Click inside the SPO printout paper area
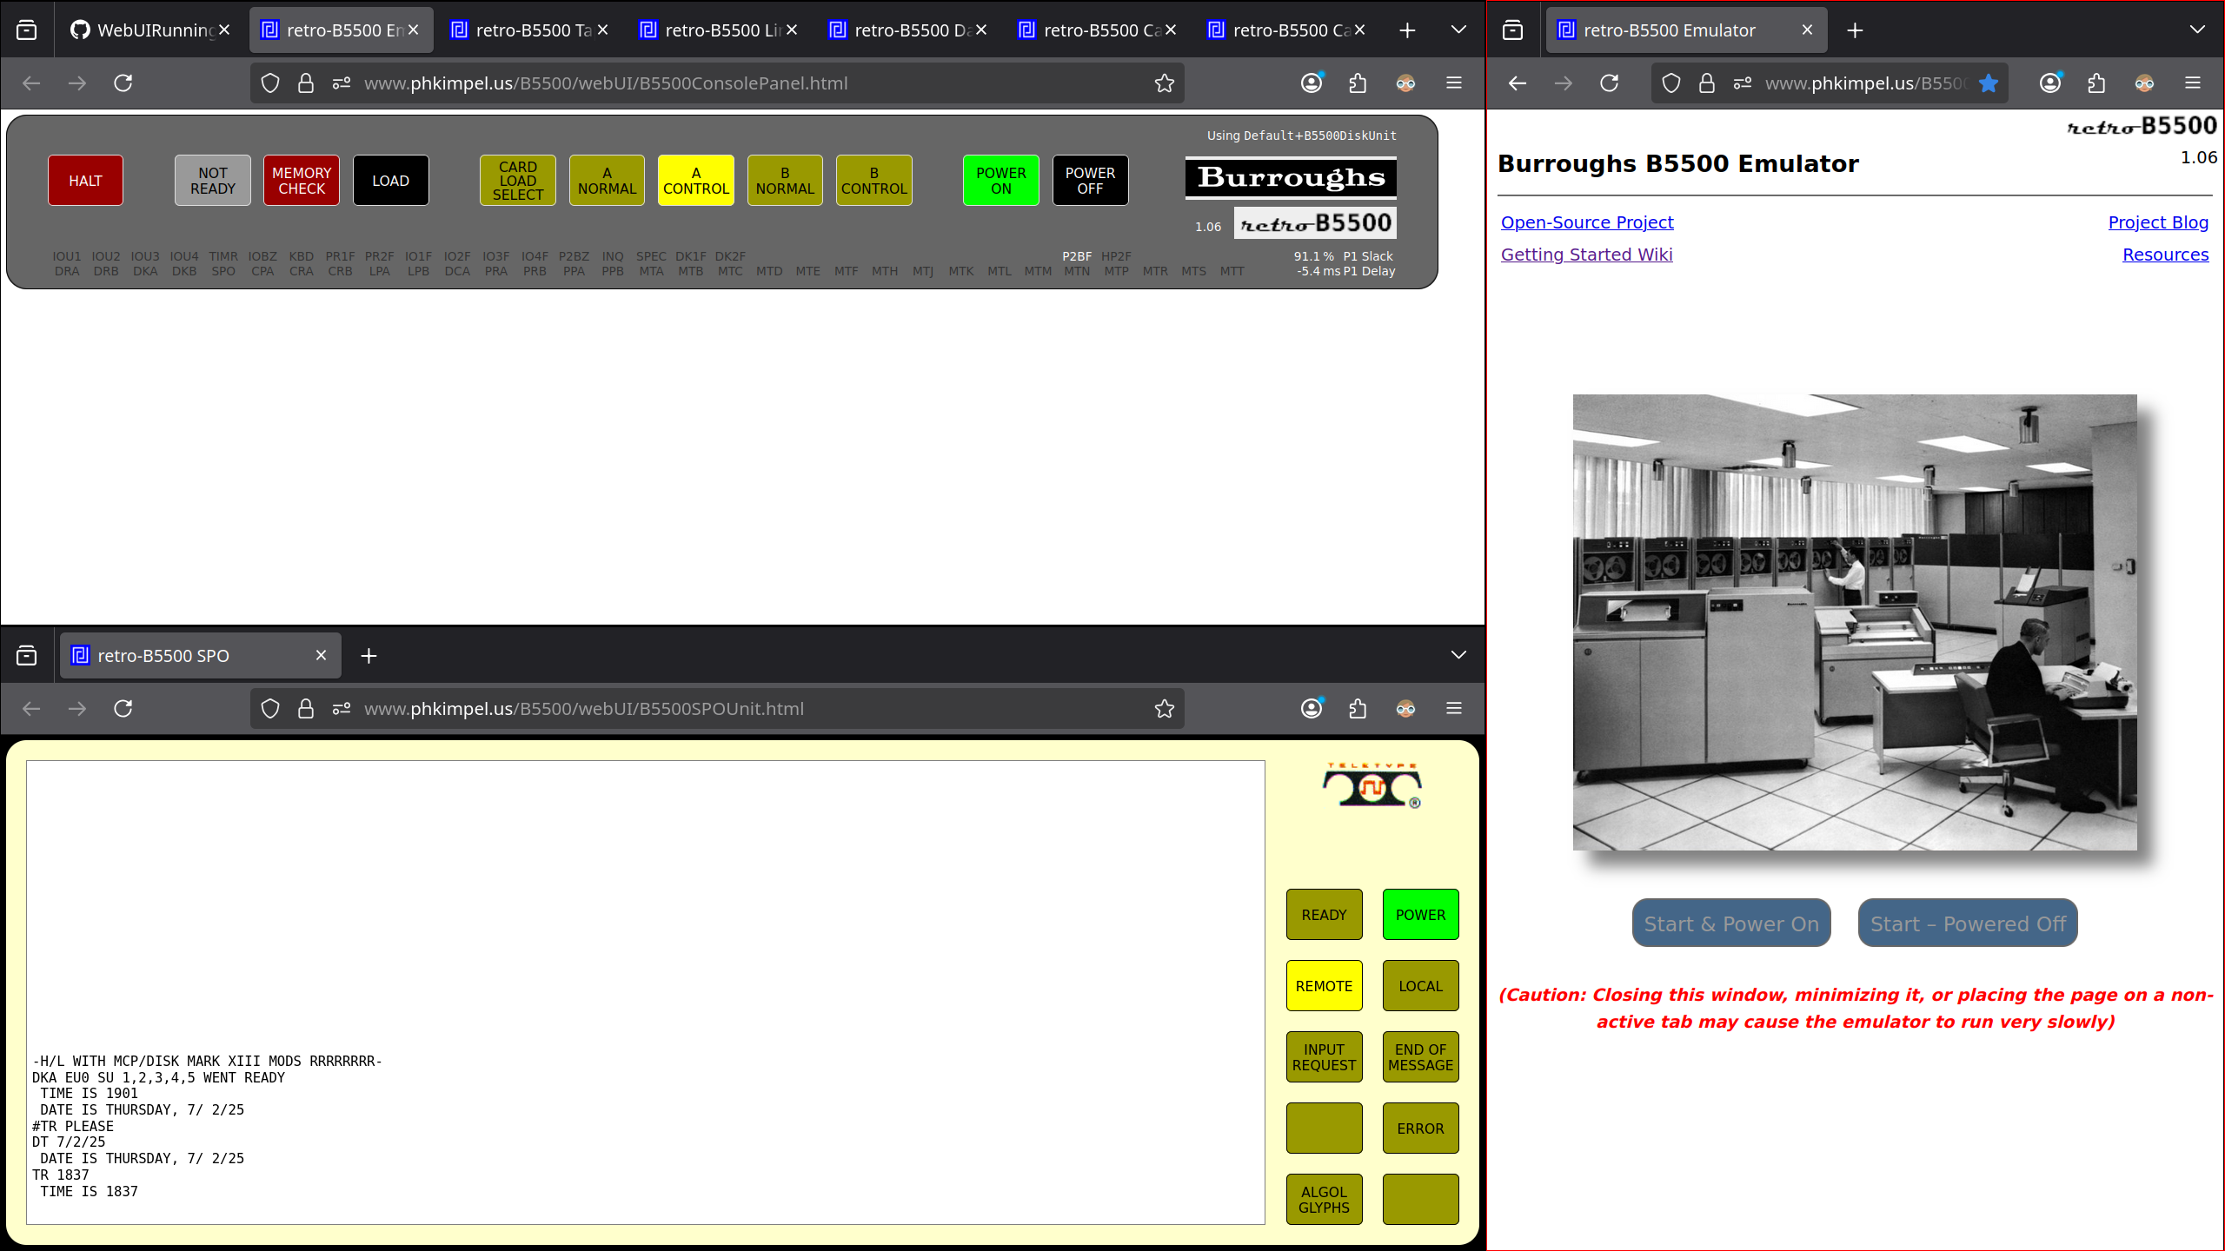Image resolution: width=2225 pixels, height=1251 pixels. point(645,992)
